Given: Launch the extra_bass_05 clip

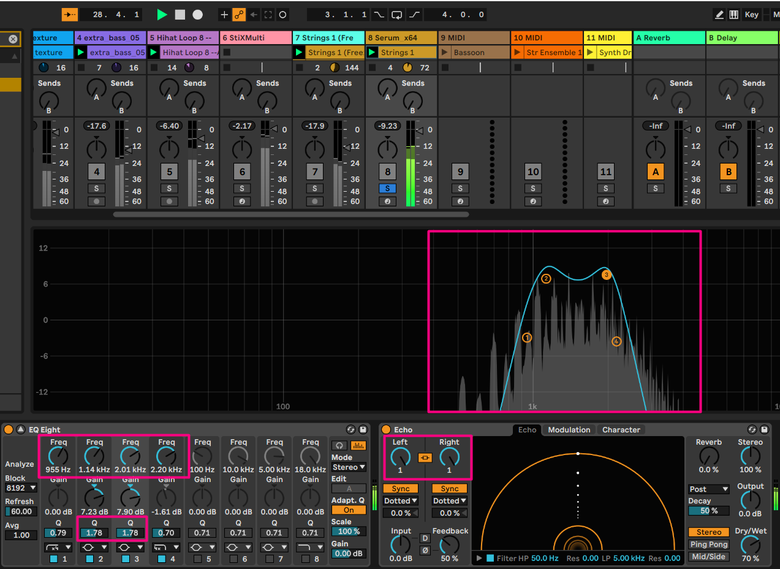Looking at the screenshot, I should point(80,53).
